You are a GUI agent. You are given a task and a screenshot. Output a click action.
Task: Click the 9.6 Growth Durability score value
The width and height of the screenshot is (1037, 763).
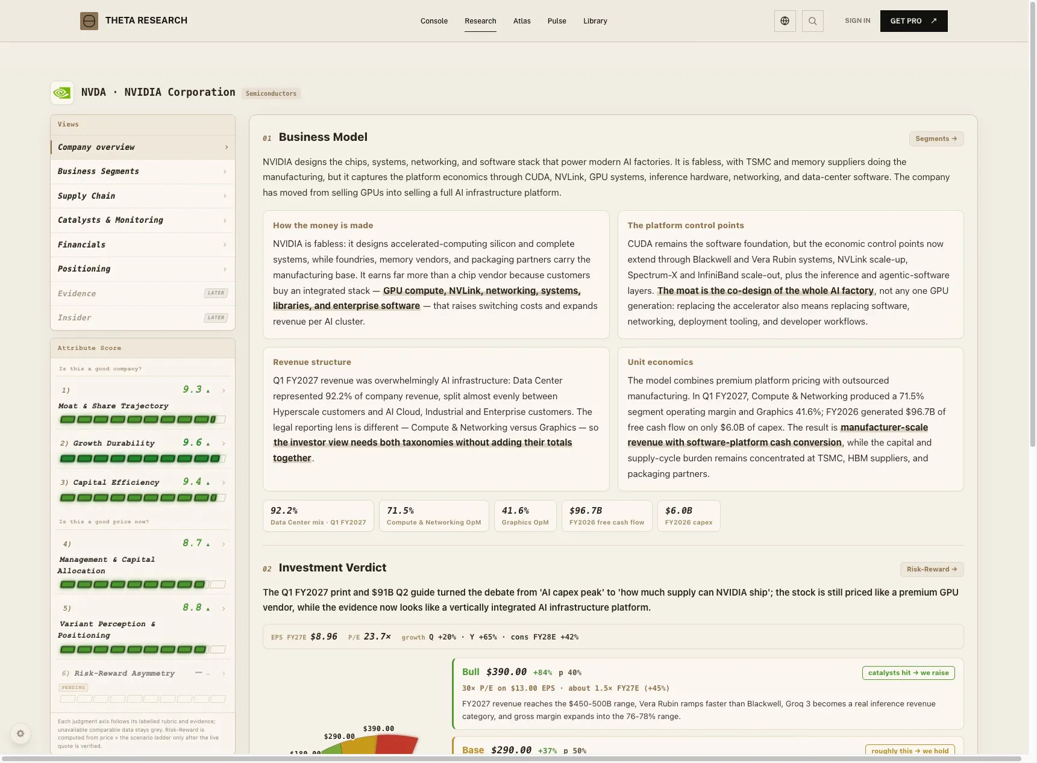192,443
